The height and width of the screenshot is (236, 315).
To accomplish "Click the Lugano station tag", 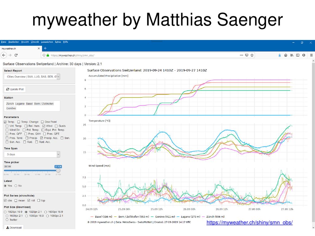I will [x=20, y=104].
